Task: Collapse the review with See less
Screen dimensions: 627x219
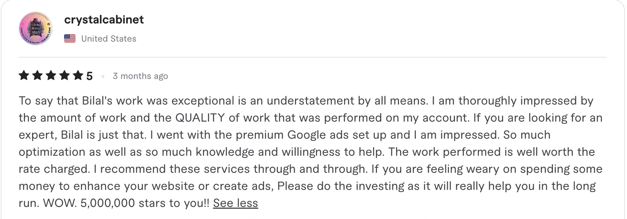Action: [236, 203]
